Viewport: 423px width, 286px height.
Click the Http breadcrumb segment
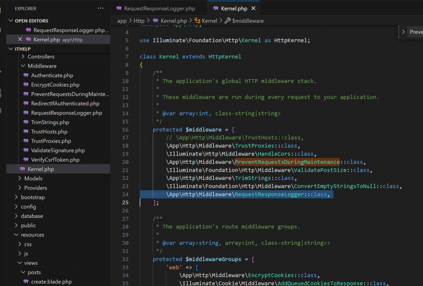(x=139, y=21)
